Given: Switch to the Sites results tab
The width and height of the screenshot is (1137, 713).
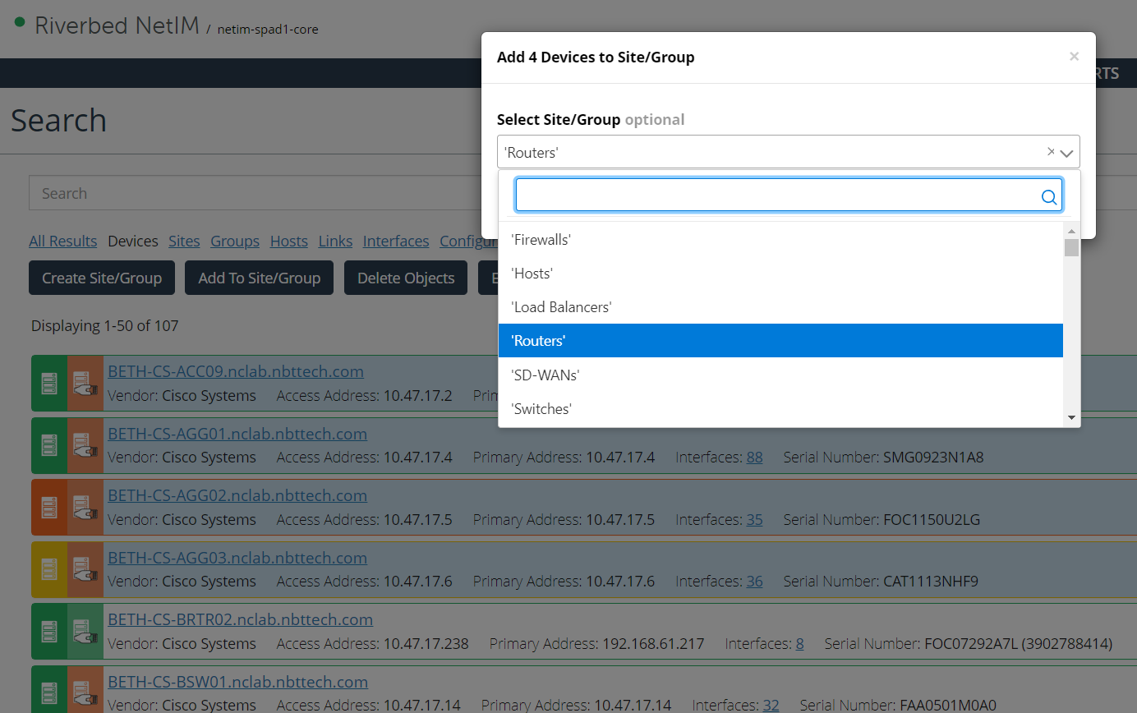Looking at the screenshot, I should coord(184,241).
